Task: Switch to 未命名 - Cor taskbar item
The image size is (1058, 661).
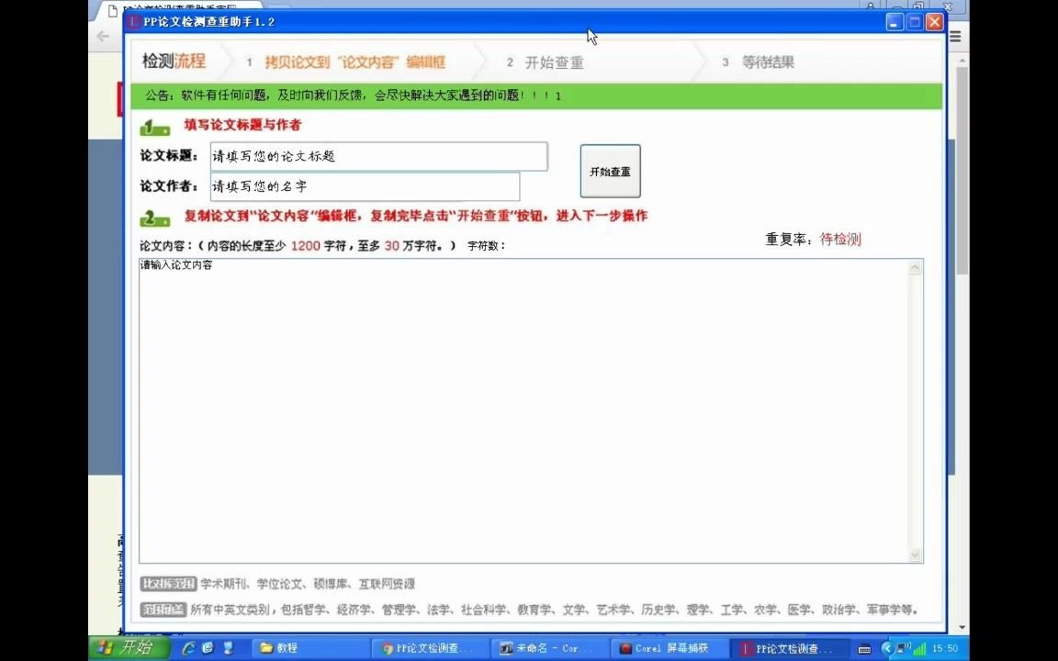Action: pyautogui.click(x=549, y=648)
